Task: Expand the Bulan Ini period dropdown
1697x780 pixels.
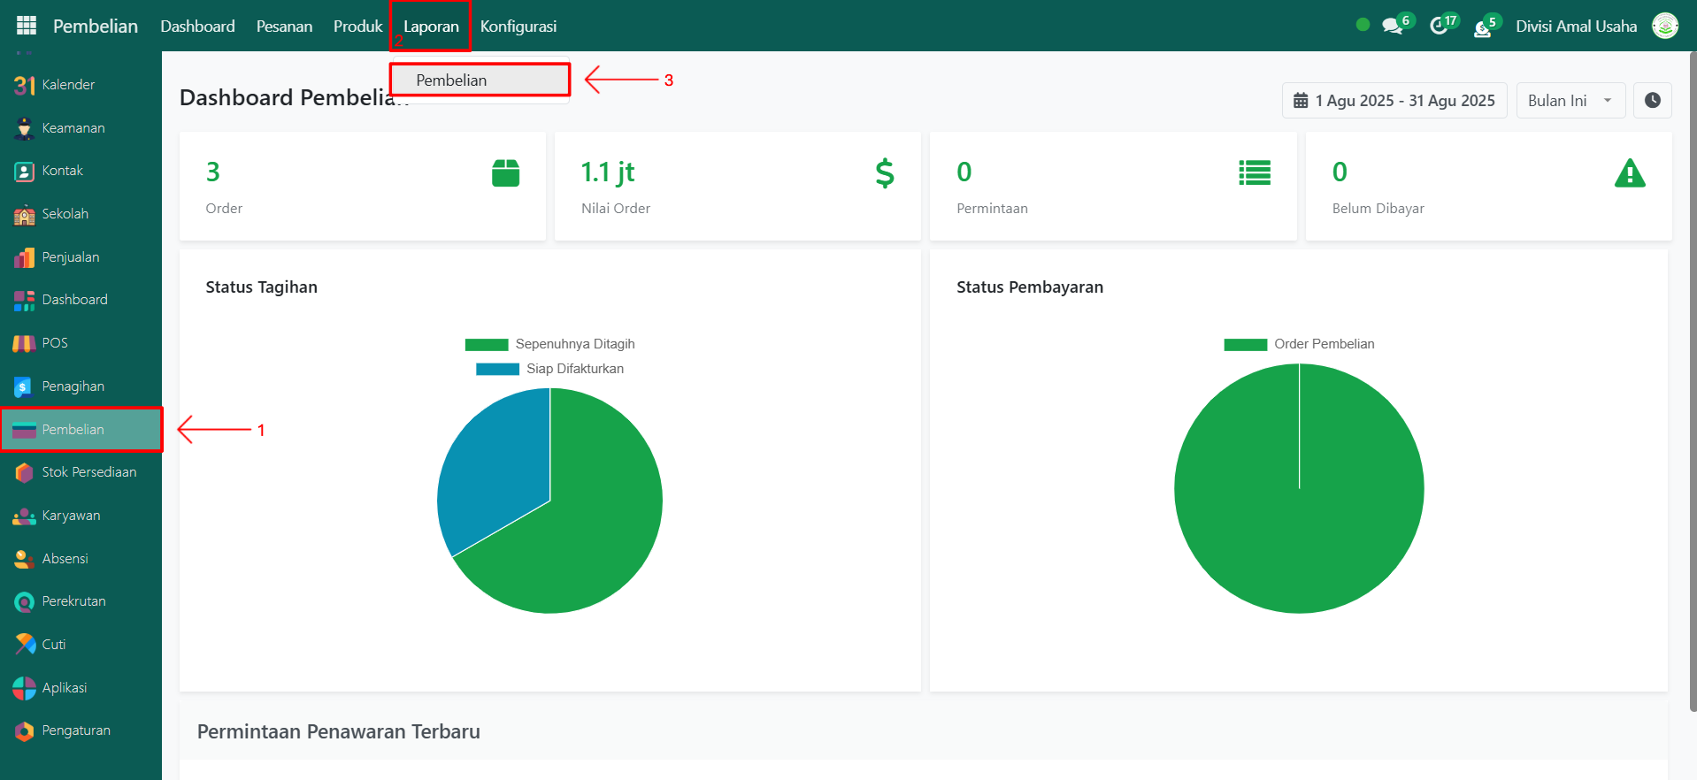Action: tap(1570, 101)
